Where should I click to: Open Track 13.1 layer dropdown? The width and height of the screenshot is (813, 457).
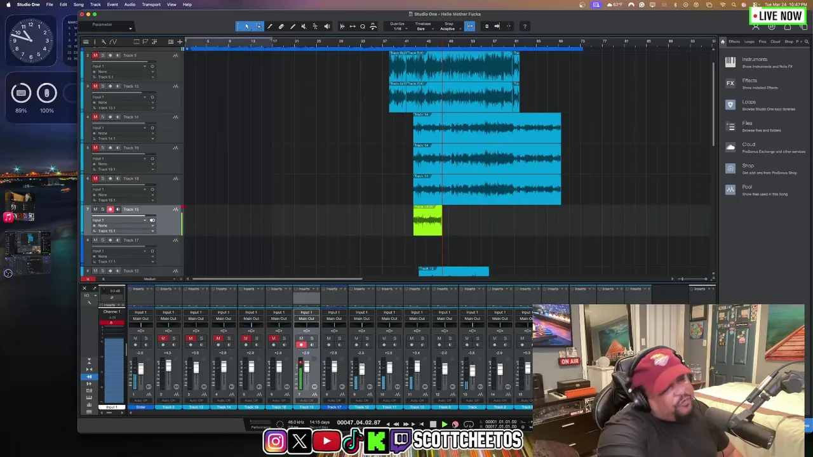pos(122,108)
